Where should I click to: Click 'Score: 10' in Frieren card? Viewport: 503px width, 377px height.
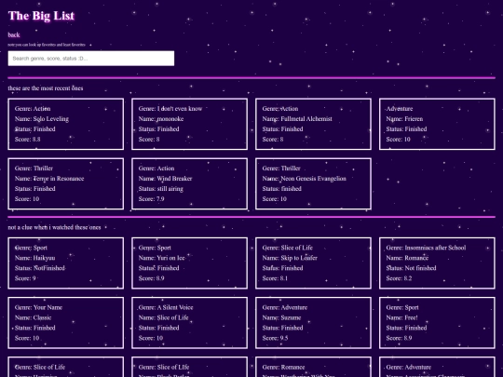398,140
